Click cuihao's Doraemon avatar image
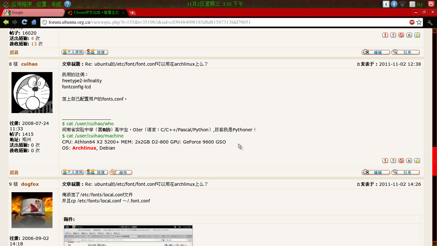Image resolution: width=437 pixels, height=246 pixels. (x=32, y=93)
